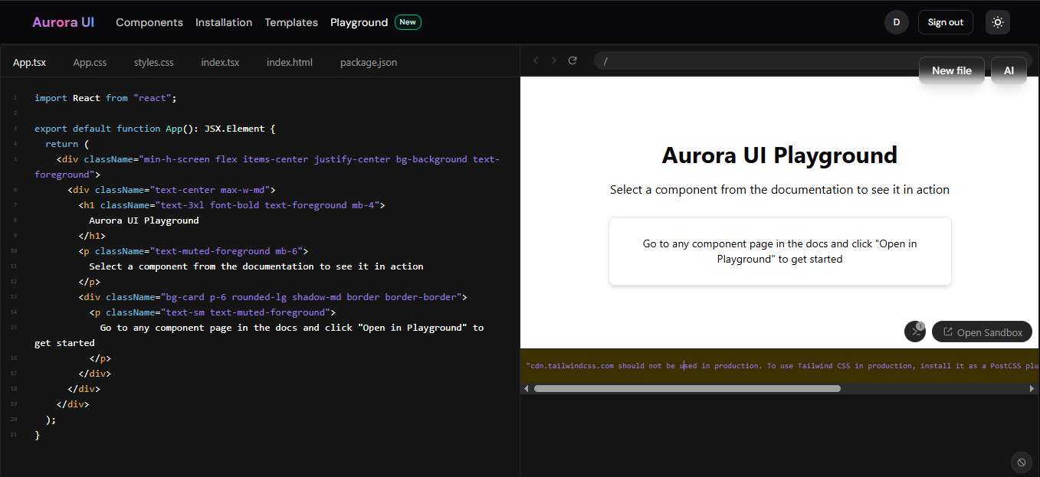Click the ');' code line
The image size is (1040, 477).
tap(51, 420)
